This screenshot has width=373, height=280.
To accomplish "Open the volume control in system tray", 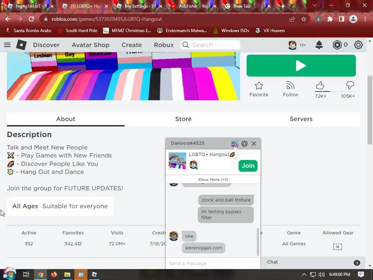I will click(x=321, y=275).
